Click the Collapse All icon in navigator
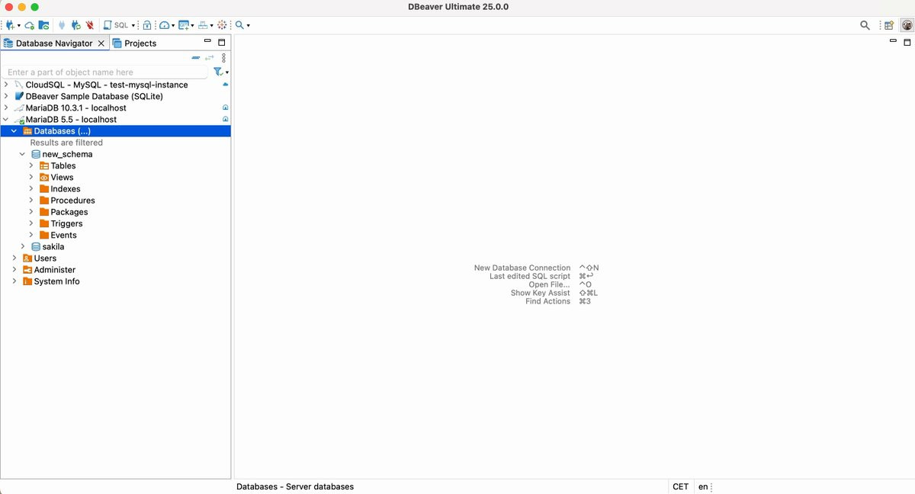 [196, 58]
